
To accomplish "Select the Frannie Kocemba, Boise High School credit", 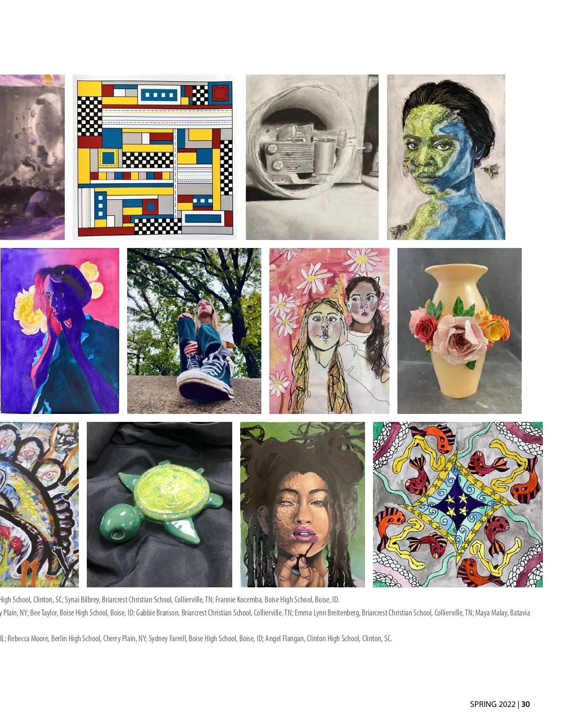I will point(277,600).
